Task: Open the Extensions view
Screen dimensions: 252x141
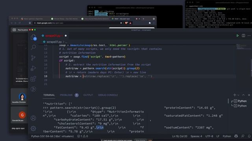Action: click(x=33, y=79)
